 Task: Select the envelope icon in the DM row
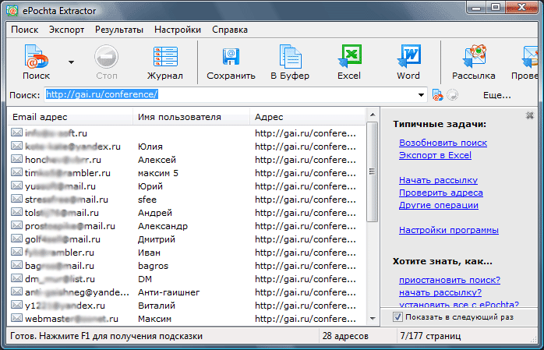coord(16,278)
